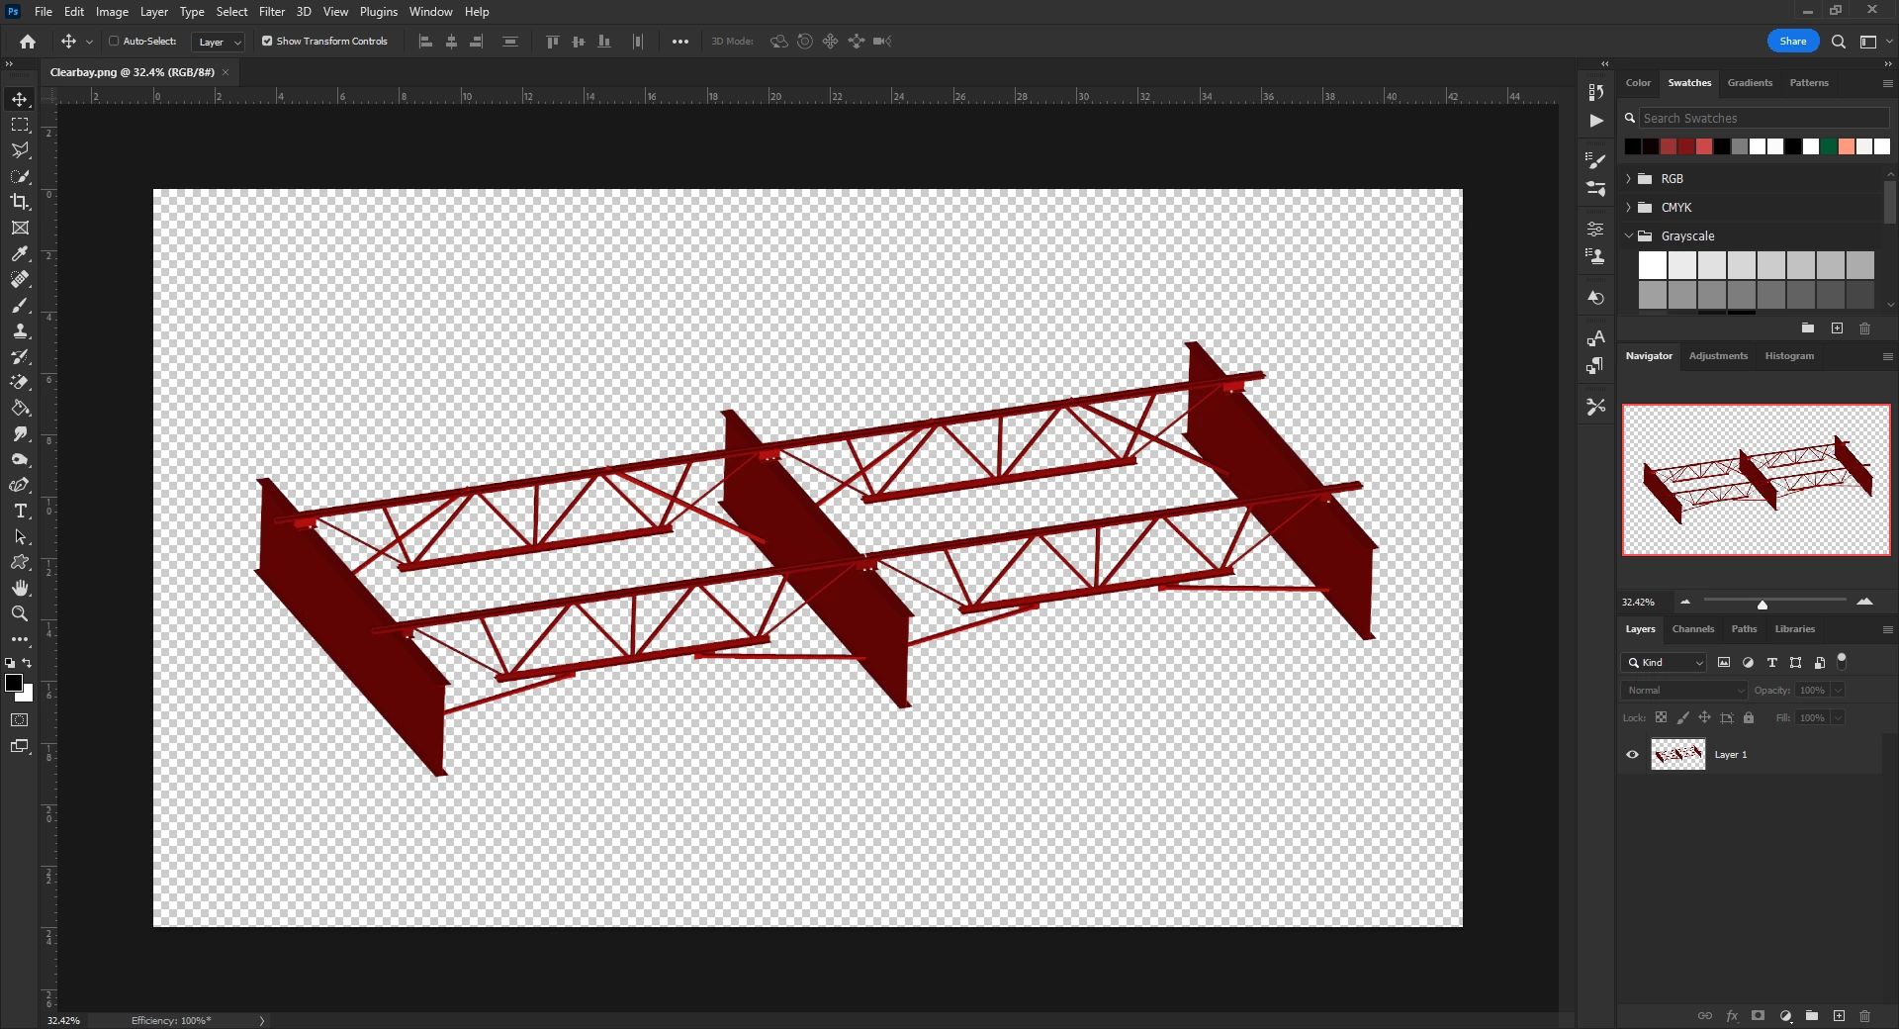Toggle Quick Mask mode
This screenshot has width=1899, height=1029.
tap(20, 720)
